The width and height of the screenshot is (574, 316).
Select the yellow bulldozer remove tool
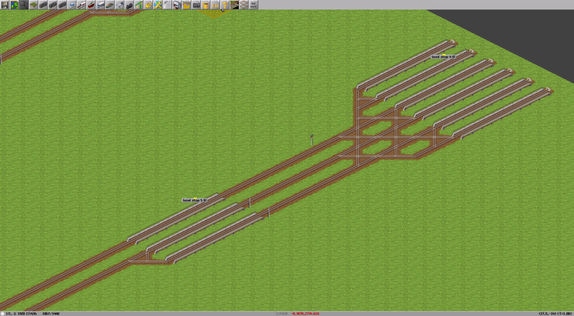(148, 5)
